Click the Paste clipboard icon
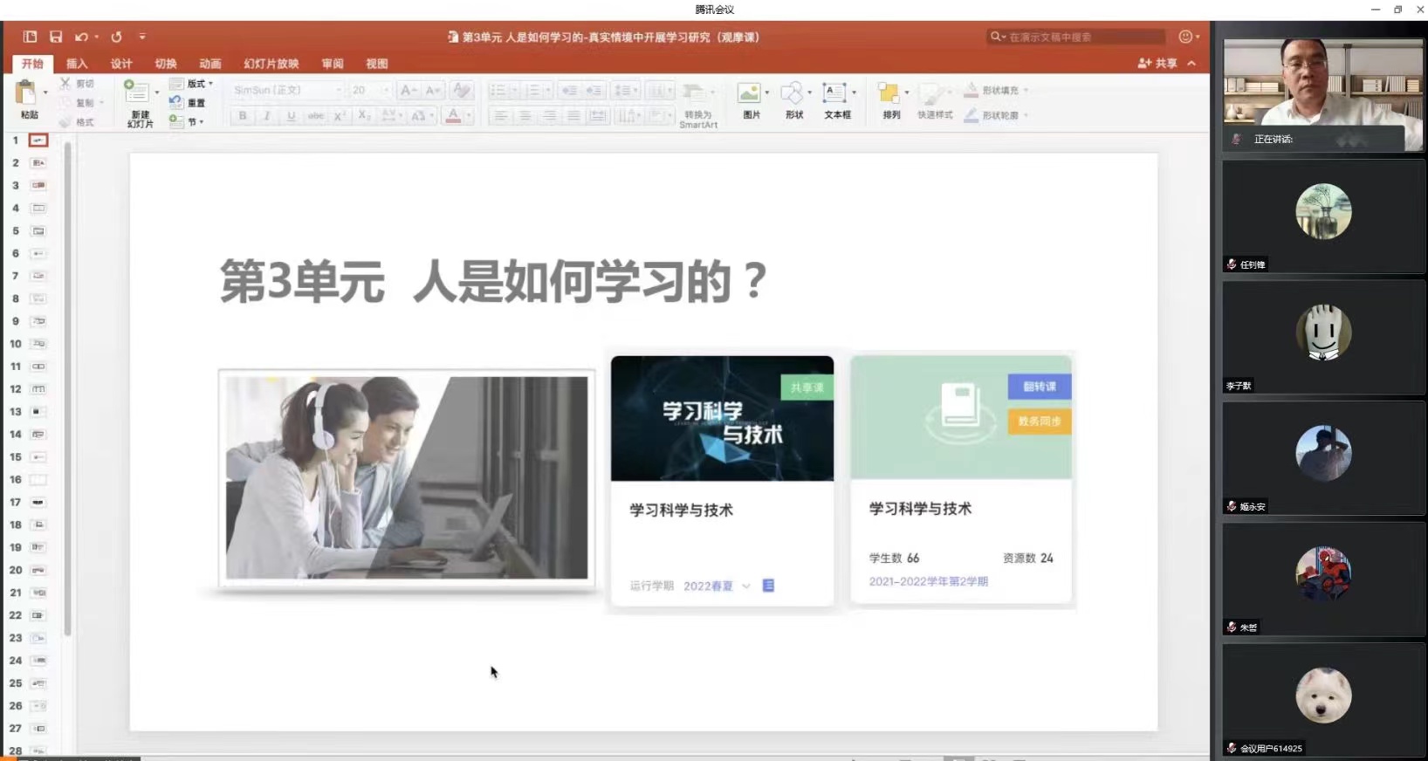Viewport: 1428px width, 761px height. pos(26,93)
